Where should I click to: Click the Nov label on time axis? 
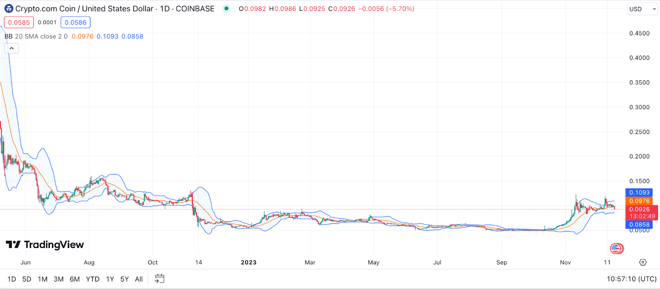coord(566,262)
